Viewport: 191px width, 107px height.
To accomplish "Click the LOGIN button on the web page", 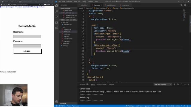I will pyautogui.click(x=27, y=51).
